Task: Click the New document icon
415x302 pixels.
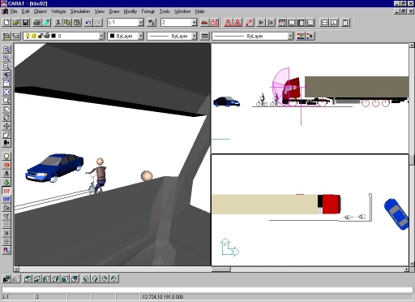Action: (x=6, y=22)
